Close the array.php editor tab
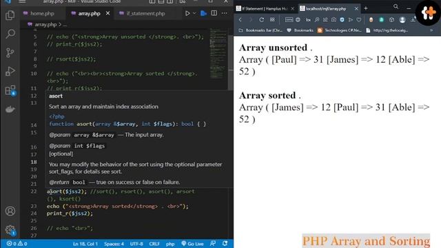The height and width of the screenshot is (248, 441). point(107,13)
